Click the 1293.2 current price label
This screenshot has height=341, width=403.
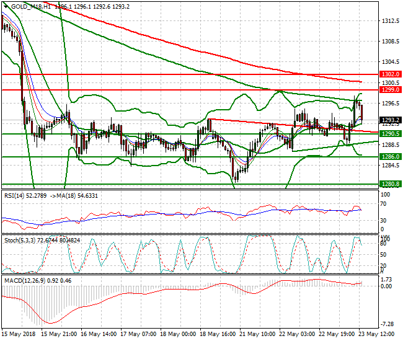[x=391, y=120]
